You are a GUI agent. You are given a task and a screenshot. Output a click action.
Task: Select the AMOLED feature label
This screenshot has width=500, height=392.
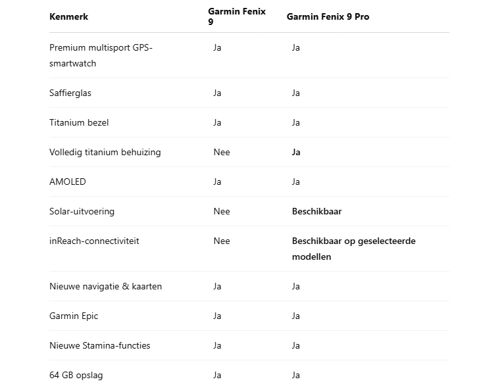pos(68,182)
